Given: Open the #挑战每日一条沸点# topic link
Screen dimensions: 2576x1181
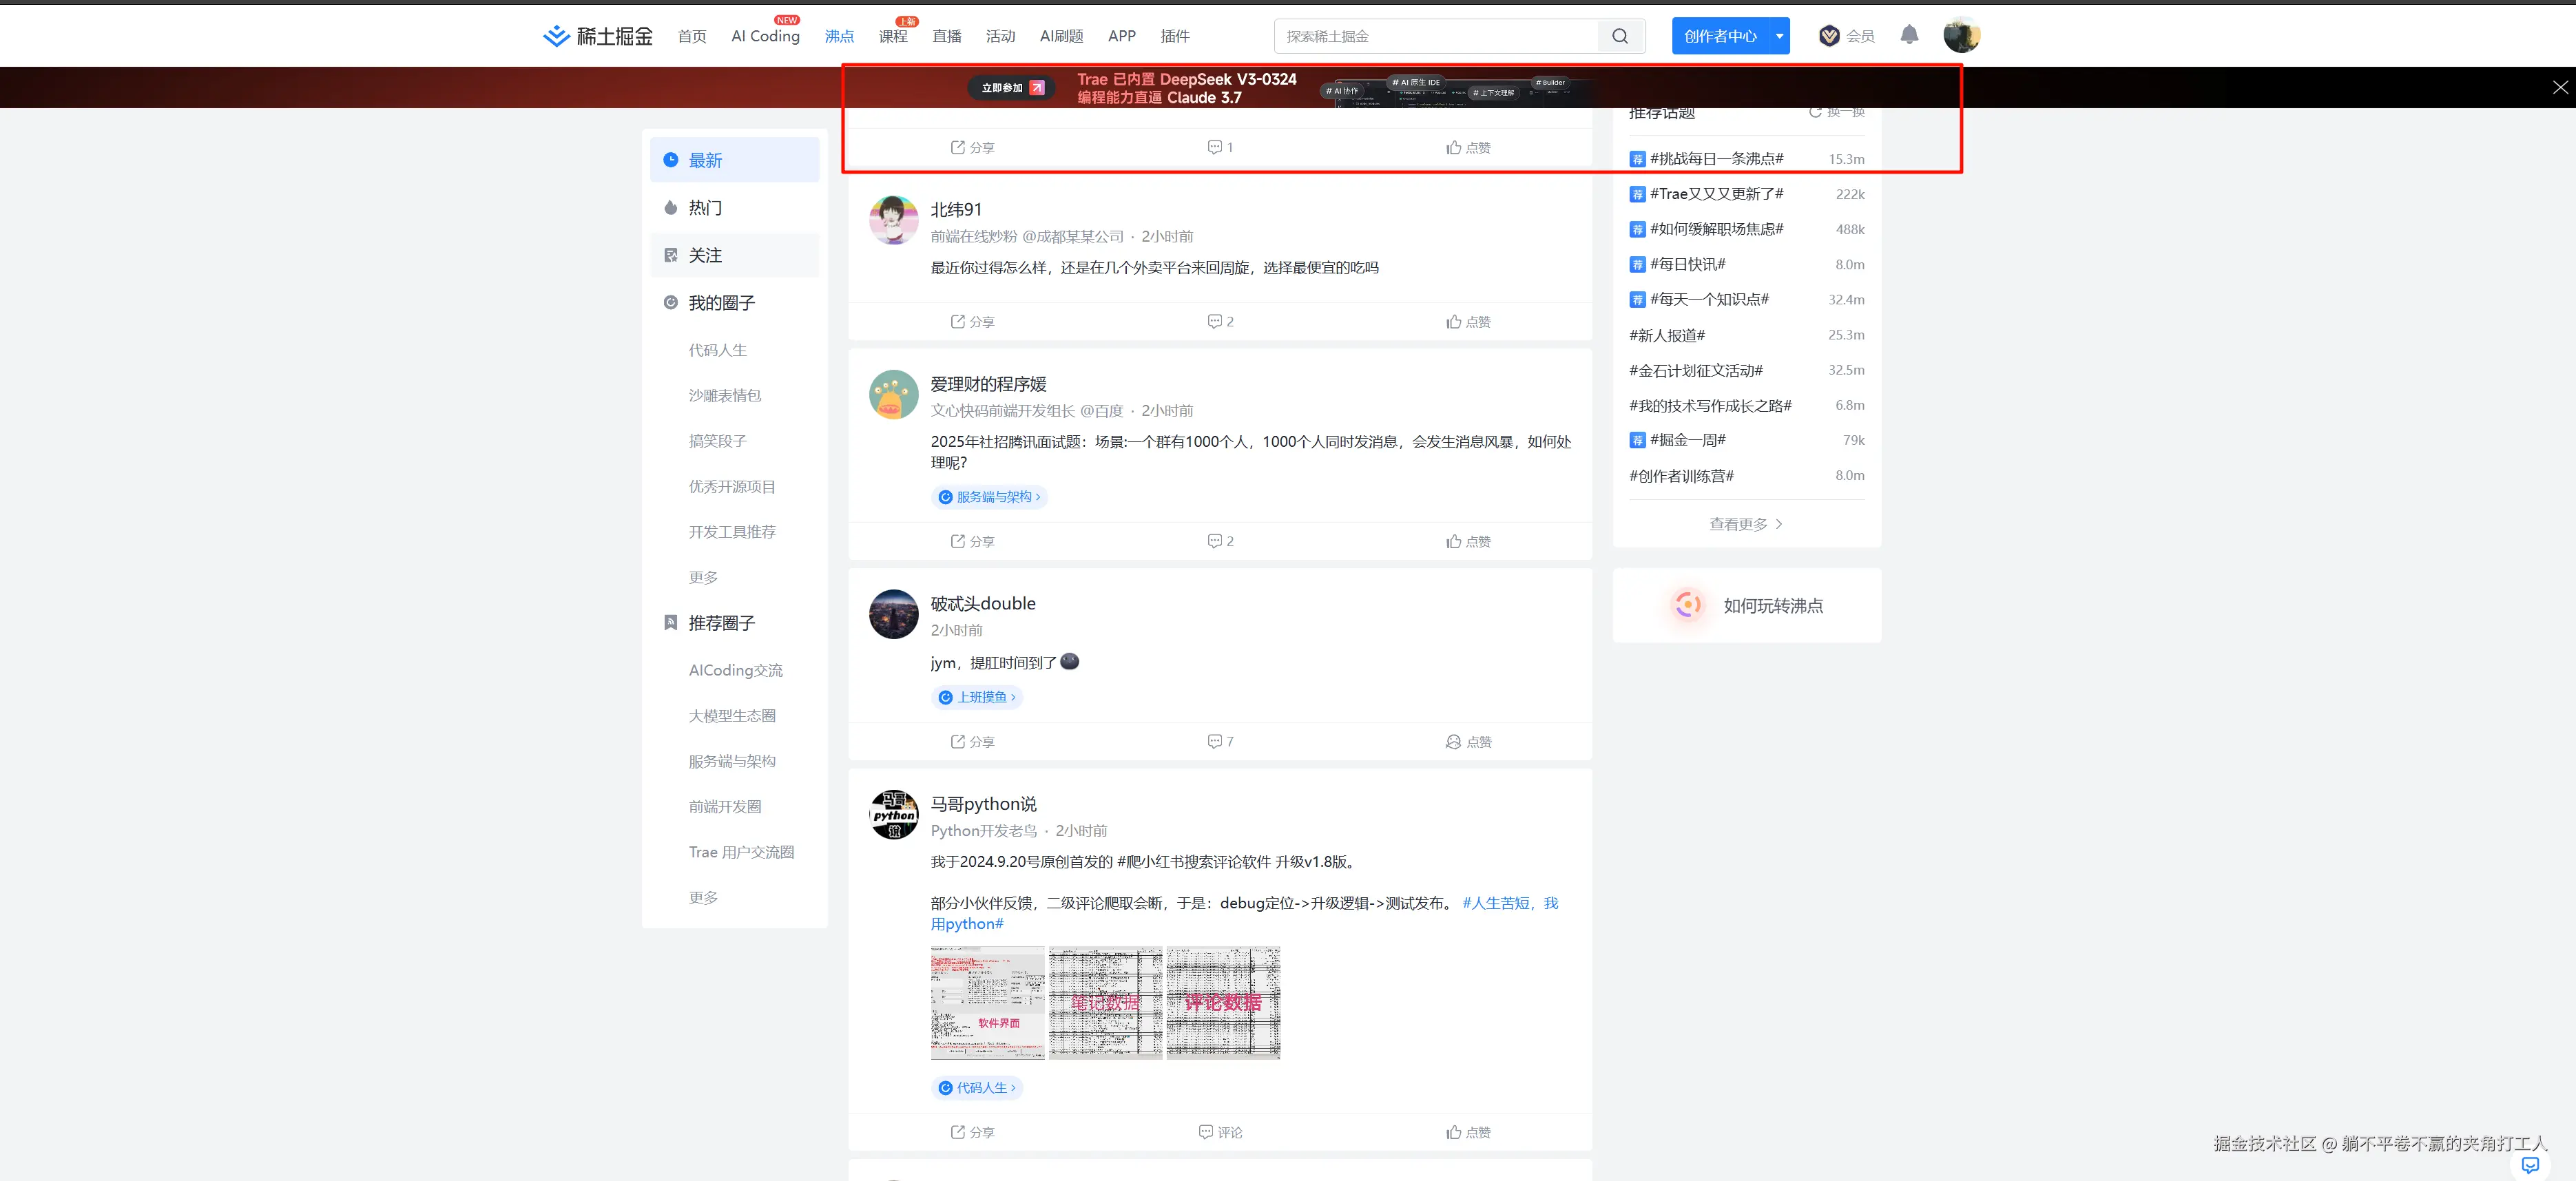Looking at the screenshot, I should (1716, 158).
